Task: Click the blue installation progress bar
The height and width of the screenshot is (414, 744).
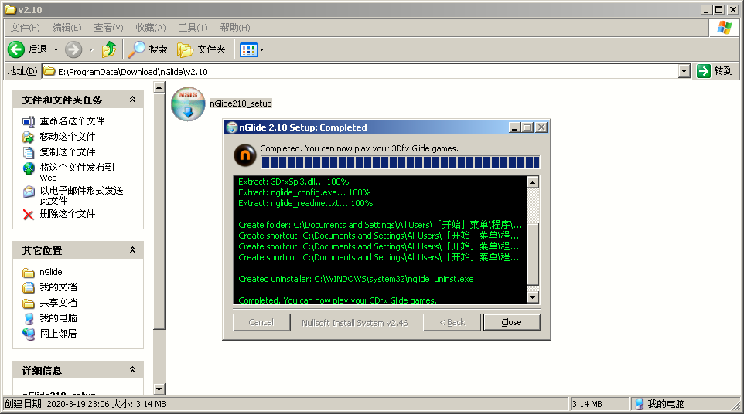Action: [x=400, y=162]
